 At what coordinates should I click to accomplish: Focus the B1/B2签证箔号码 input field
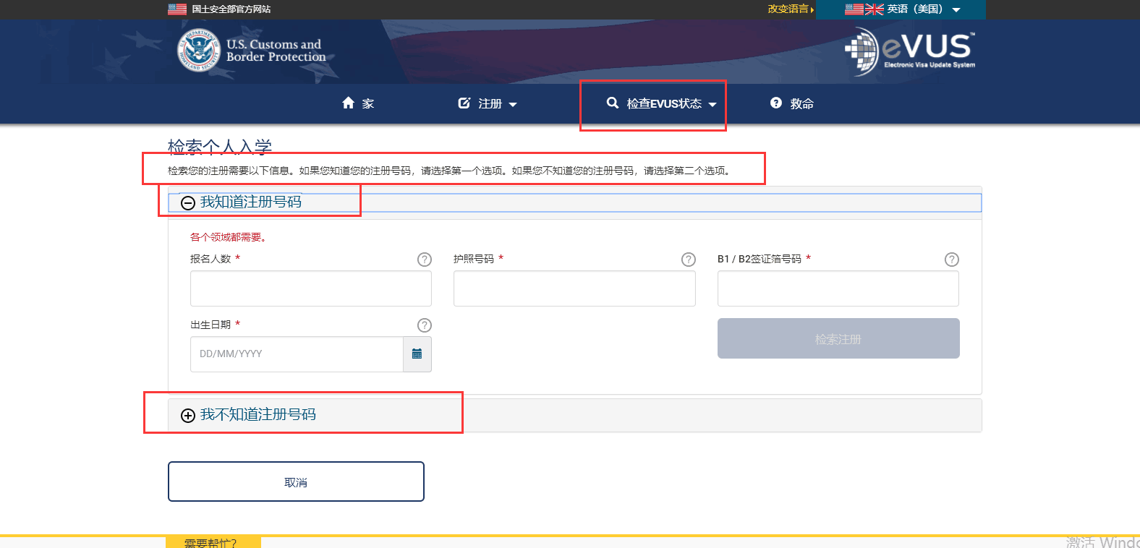tap(838, 288)
